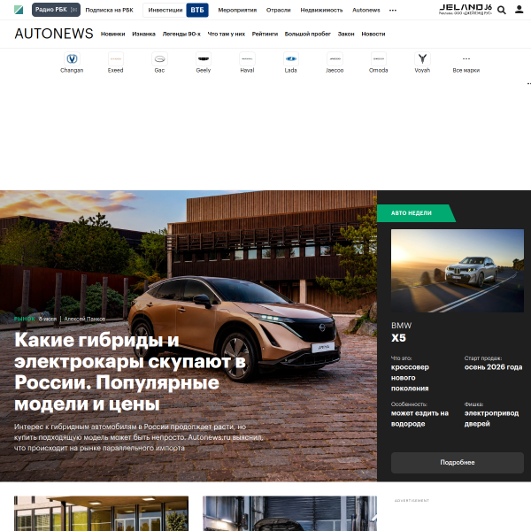This screenshot has width=531, height=531.
Task: Click the Jeland J6 ad logo
Action: click(465, 10)
